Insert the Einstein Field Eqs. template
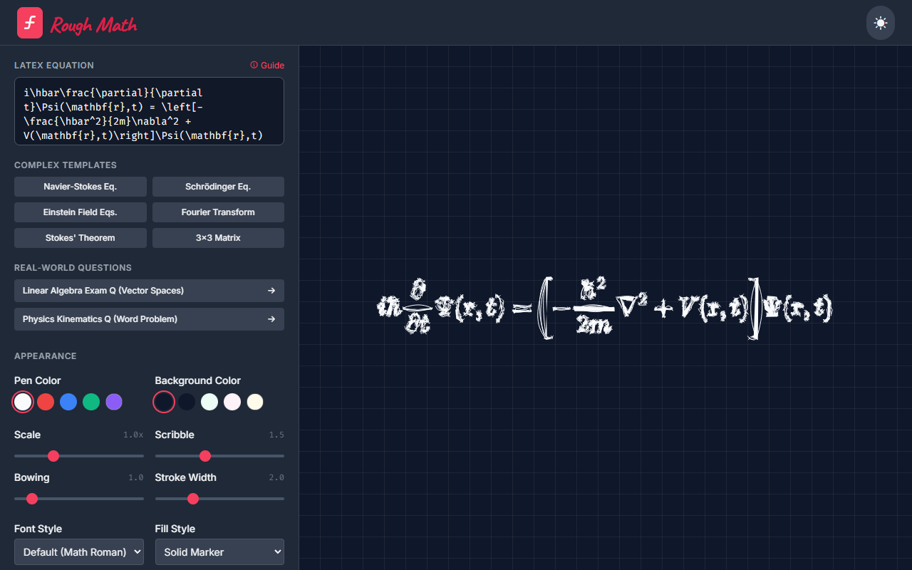Image resolution: width=912 pixels, height=570 pixels. 81,212
